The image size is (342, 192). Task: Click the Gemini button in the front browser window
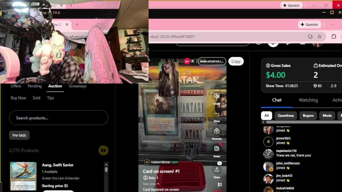click(x=309, y=25)
